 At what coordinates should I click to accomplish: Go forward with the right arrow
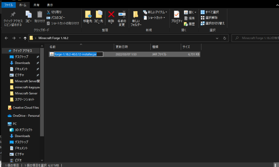14,38
